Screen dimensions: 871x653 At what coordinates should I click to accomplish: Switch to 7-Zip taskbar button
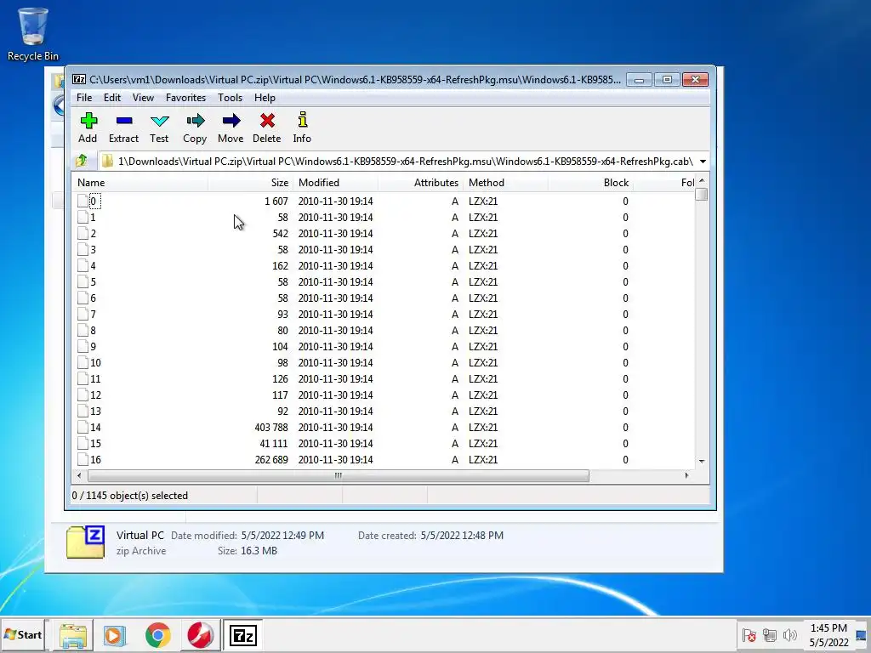pyautogui.click(x=242, y=635)
